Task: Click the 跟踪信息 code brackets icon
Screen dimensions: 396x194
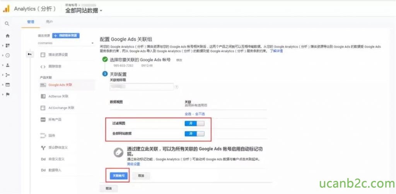Action: click(43, 66)
